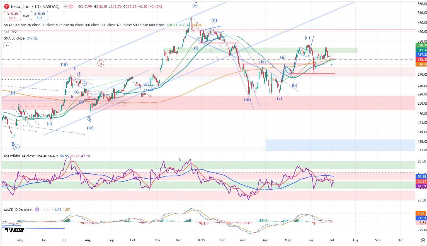Click the 236.83 price label on chart
The width and height of the screenshot is (427, 246).
click(149, 85)
